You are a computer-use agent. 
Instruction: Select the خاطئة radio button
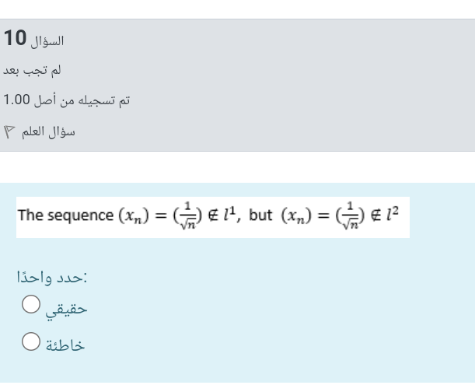tap(31, 341)
